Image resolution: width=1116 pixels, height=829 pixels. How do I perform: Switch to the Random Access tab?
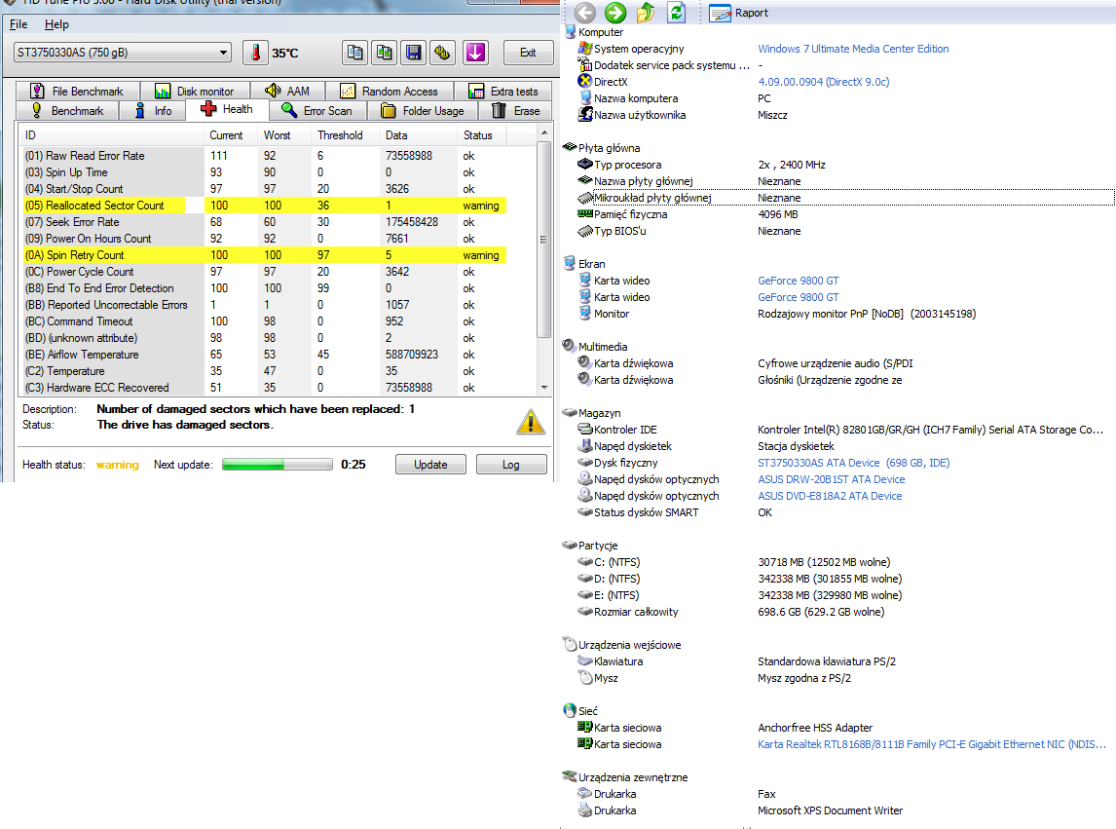pyautogui.click(x=389, y=92)
